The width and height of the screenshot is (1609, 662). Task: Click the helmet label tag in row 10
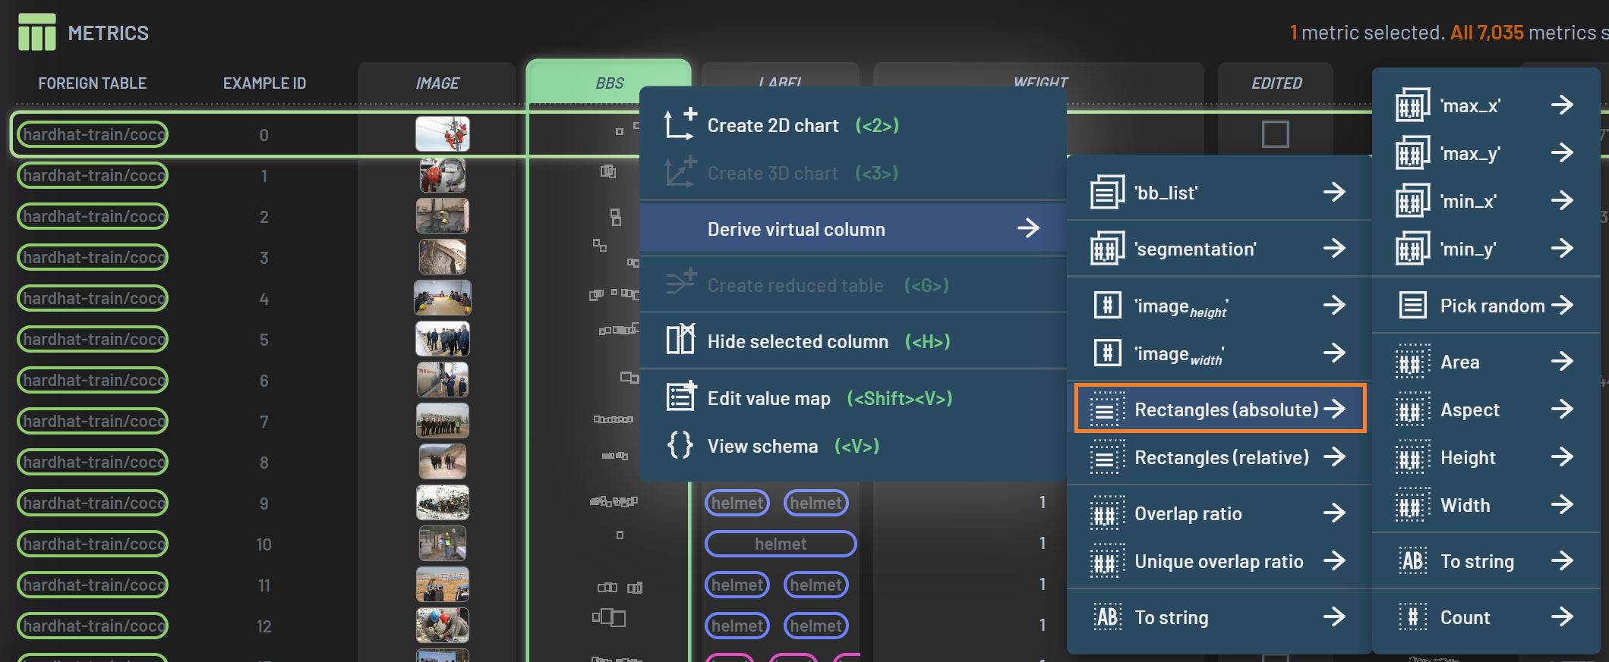tap(780, 544)
